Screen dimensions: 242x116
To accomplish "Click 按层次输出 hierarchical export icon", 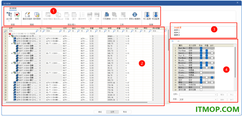I will [x=48, y=15].
